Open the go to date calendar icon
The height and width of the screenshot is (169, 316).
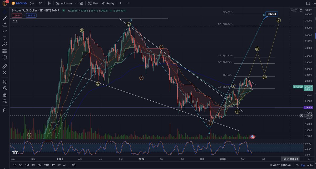point(73,165)
